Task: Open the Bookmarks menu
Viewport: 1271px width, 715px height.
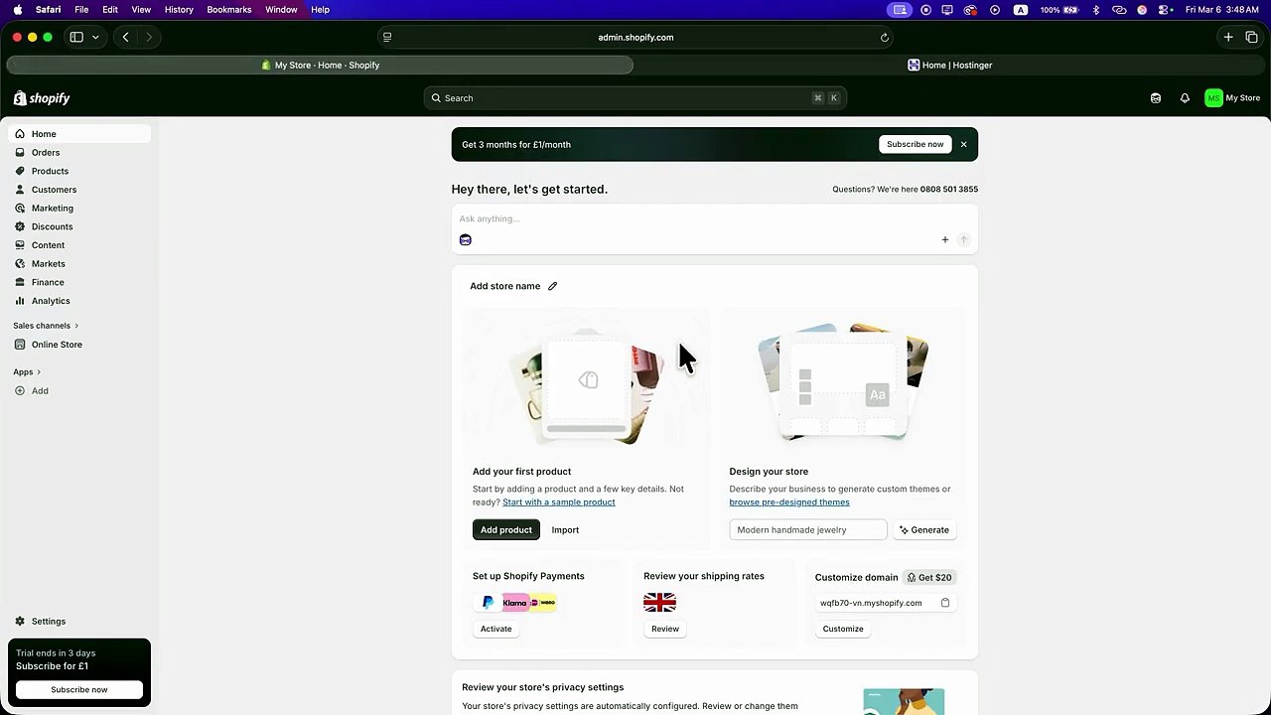Action: point(229,10)
